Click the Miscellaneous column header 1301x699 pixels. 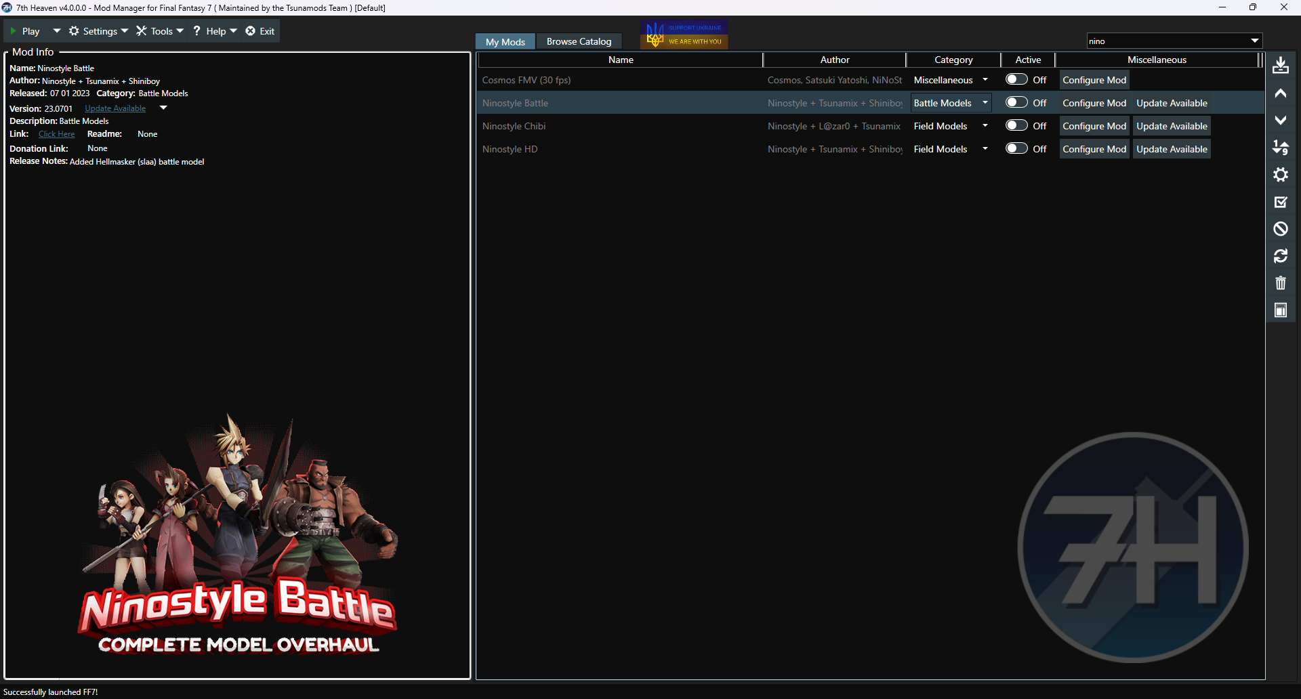coord(1157,60)
